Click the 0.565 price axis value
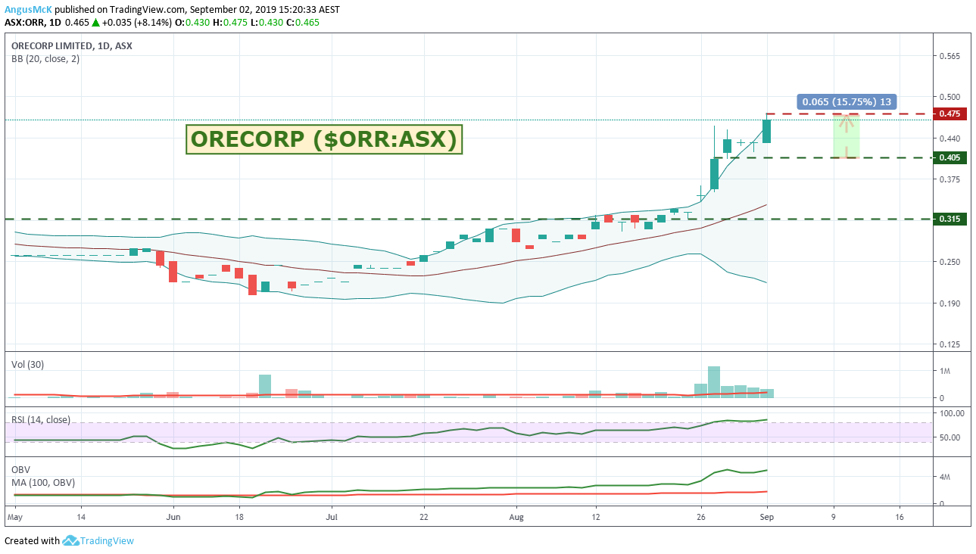976x554 pixels. (949, 56)
